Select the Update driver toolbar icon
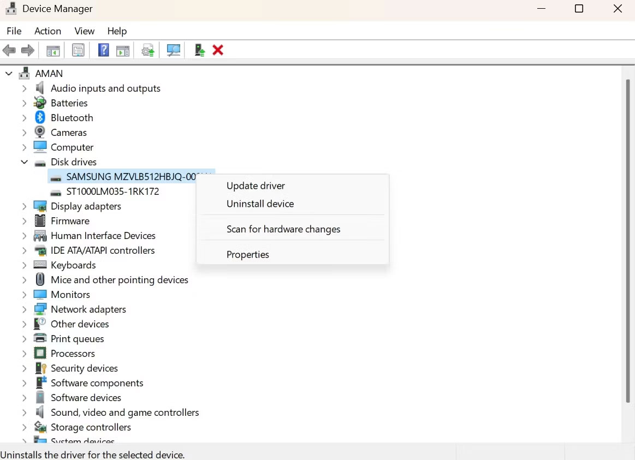The image size is (635, 460). 147,50
